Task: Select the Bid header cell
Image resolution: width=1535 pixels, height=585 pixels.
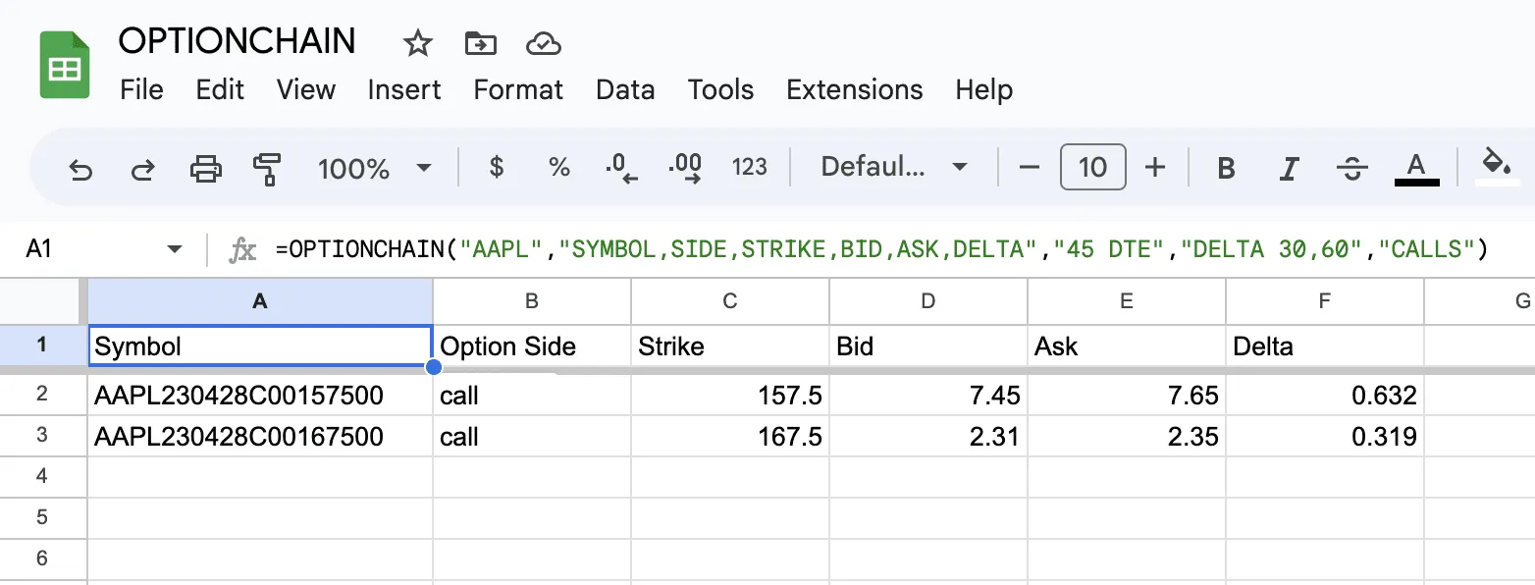Action: coord(928,346)
